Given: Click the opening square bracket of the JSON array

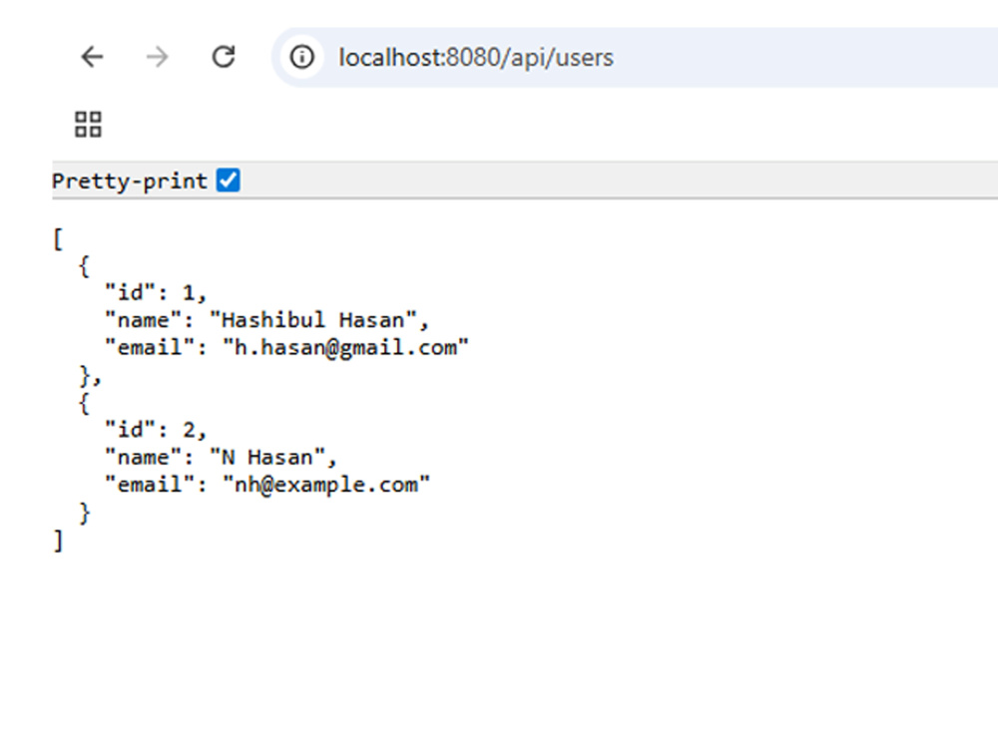Looking at the screenshot, I should (58, 239).
